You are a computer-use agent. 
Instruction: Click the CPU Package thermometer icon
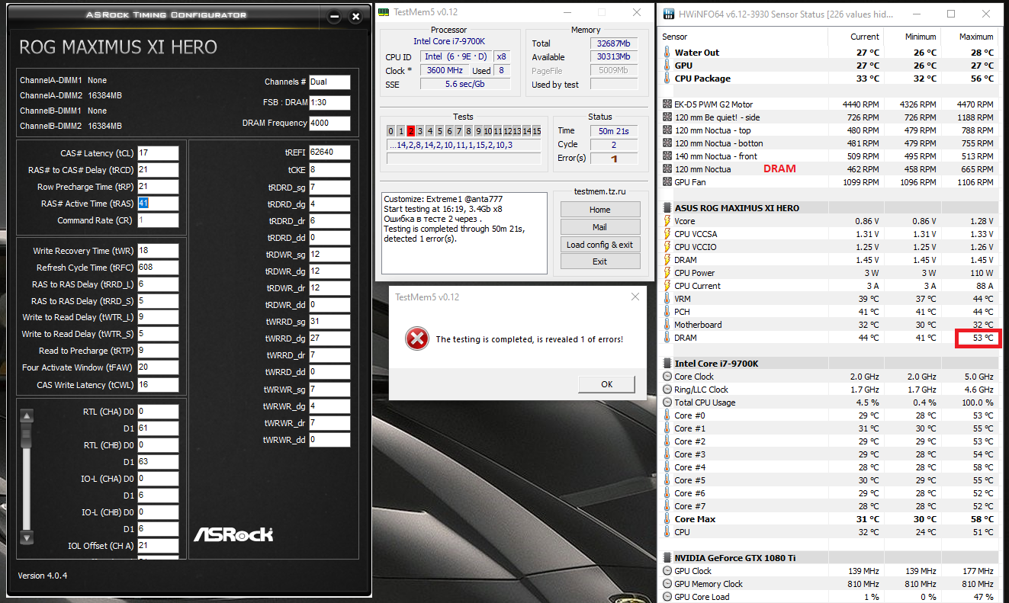667,79
